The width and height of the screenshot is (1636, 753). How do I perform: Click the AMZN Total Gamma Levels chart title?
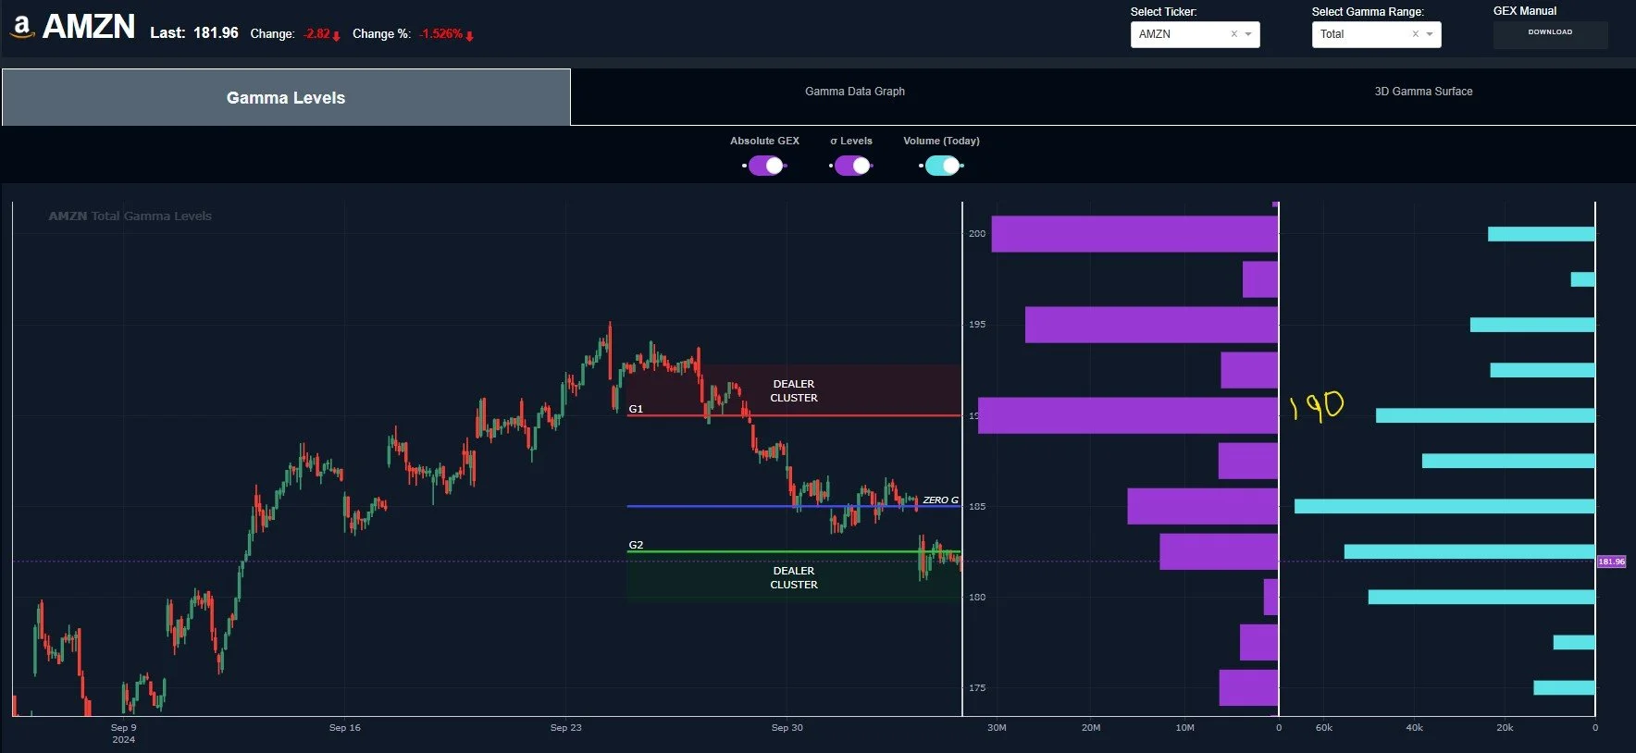click(x=130, y=216)
